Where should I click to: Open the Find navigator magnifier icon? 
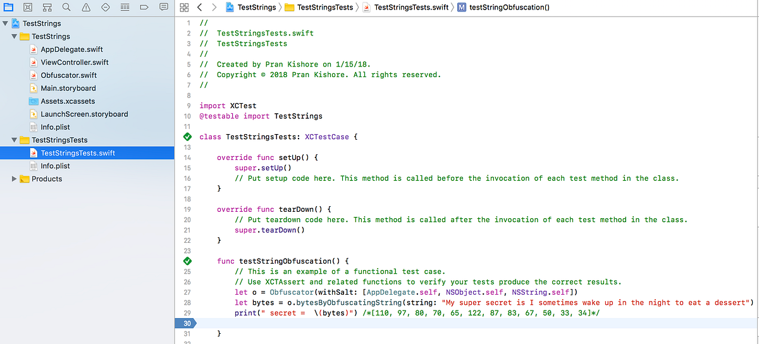(66, 8)
